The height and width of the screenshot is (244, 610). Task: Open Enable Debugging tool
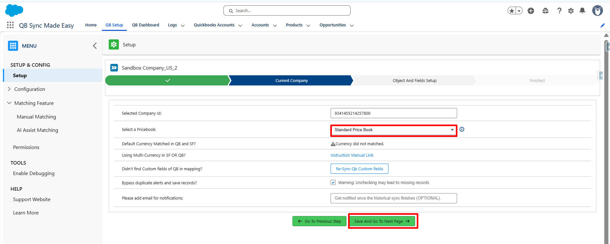[x=34, y=173]
